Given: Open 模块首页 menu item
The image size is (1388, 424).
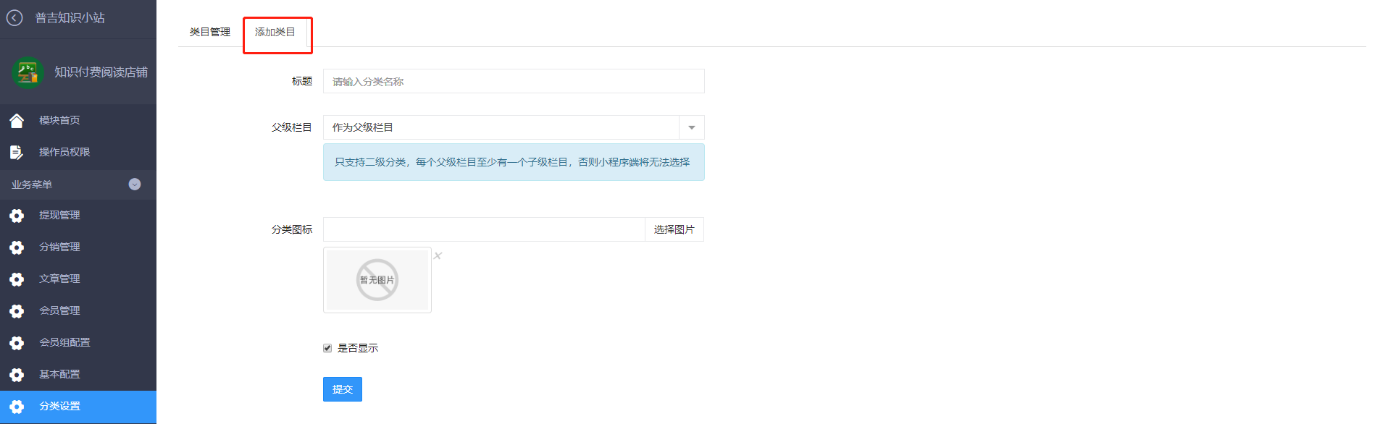Looking at the screenshot, I should tap(78, 120).
